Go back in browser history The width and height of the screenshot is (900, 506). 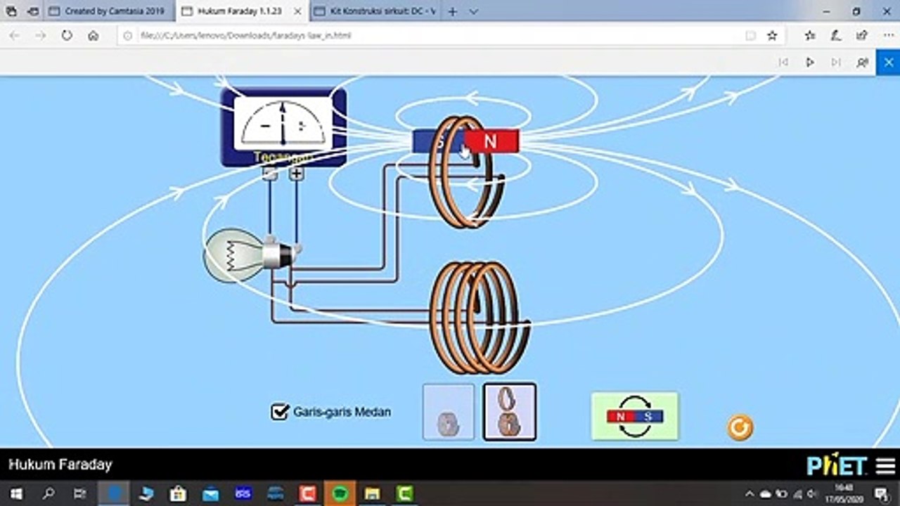tap(15, 35)
